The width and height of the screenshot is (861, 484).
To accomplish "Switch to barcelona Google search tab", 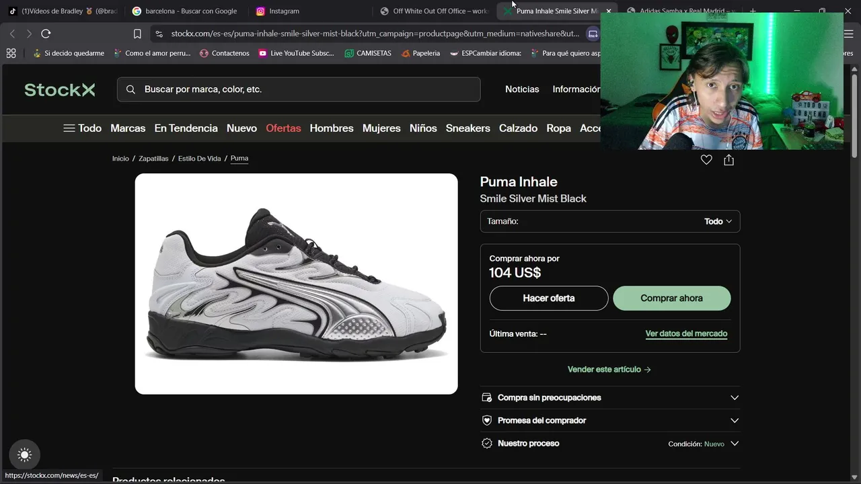I will pos(184,11).
